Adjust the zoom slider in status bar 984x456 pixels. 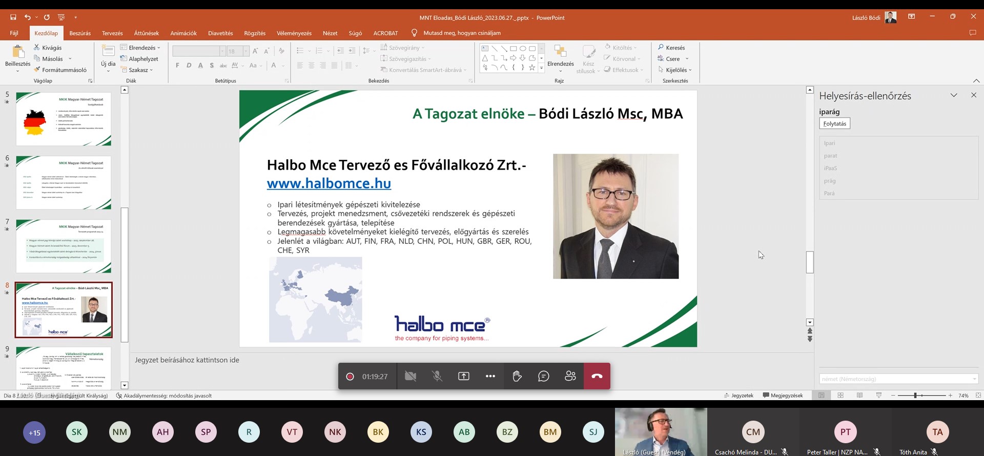(915, 396)
